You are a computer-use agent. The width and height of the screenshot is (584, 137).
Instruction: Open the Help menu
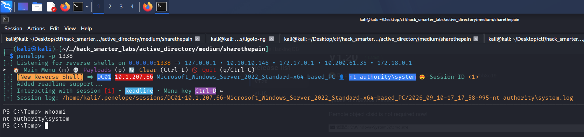pos(86,29)
